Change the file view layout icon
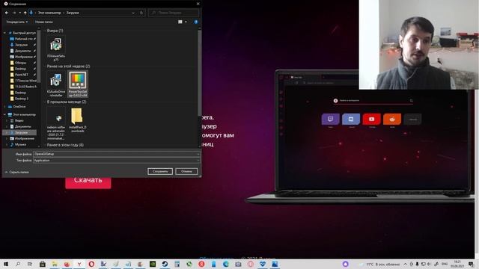This screenshot has height=269, width=479. (180, 22)
